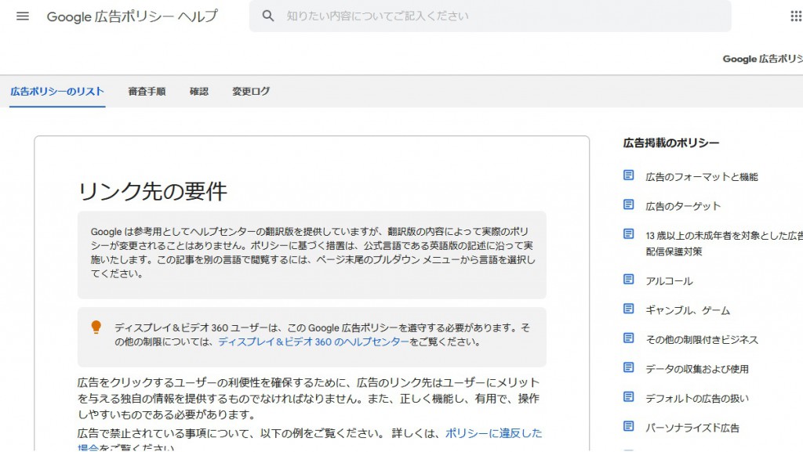803x452 pixels.
Task: Open 13 歳以上の未成年者を対象とした広告 article
Action: tap(724, 244)
